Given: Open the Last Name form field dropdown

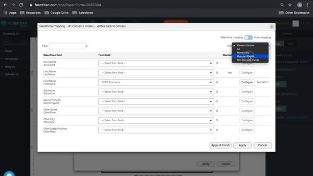Looking at the screenshot, I should (156, 73).
